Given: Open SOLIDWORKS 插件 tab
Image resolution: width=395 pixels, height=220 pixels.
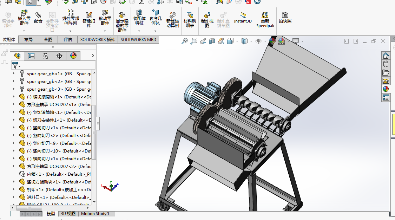Looking at the screenshot, I should tap(98, 40).
